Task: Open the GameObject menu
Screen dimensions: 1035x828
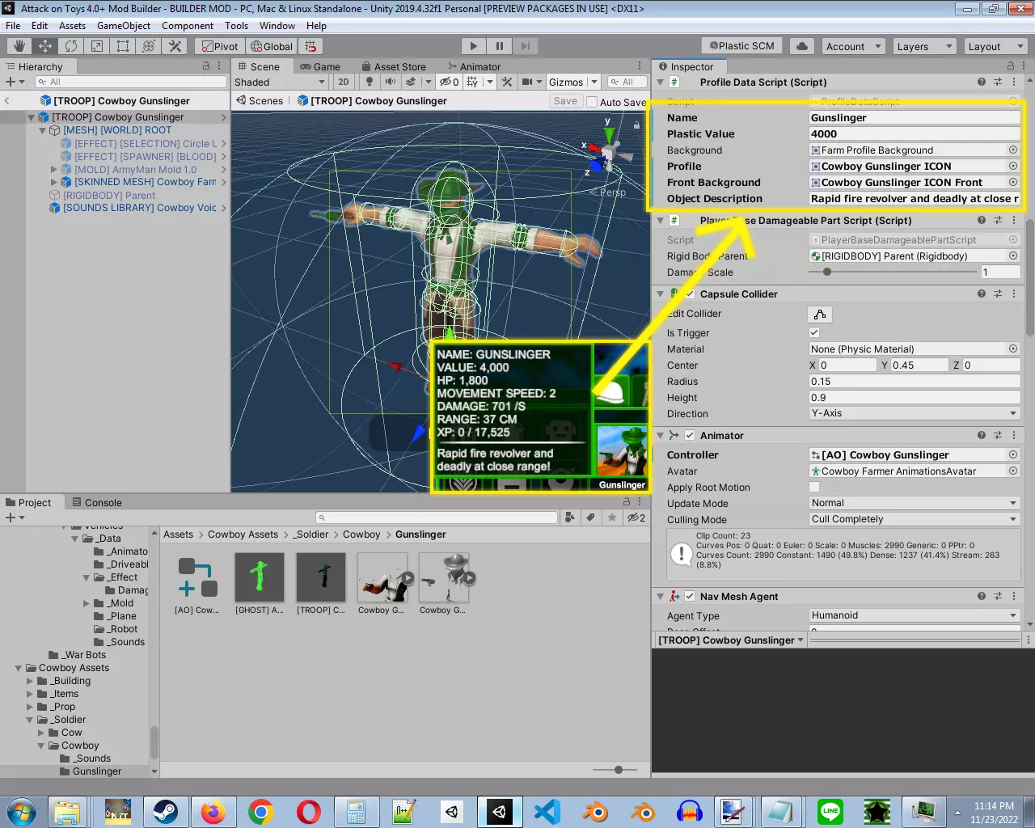Action: (123, 26)
